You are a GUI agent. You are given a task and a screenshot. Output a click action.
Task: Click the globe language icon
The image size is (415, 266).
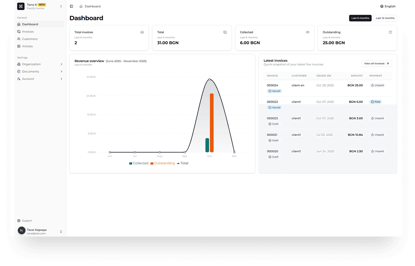point(382,6)
